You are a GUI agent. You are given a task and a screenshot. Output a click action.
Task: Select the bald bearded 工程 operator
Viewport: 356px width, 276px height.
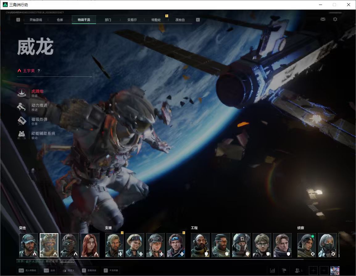click(200, 245)
